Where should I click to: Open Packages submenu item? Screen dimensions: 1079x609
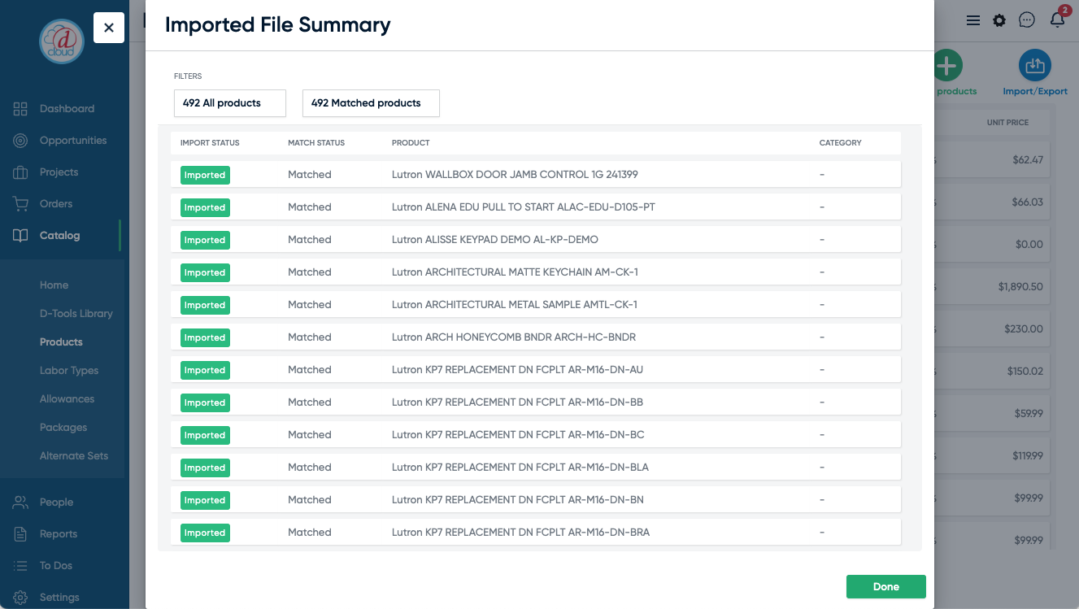pyautogui.click(x=63, y=428)
